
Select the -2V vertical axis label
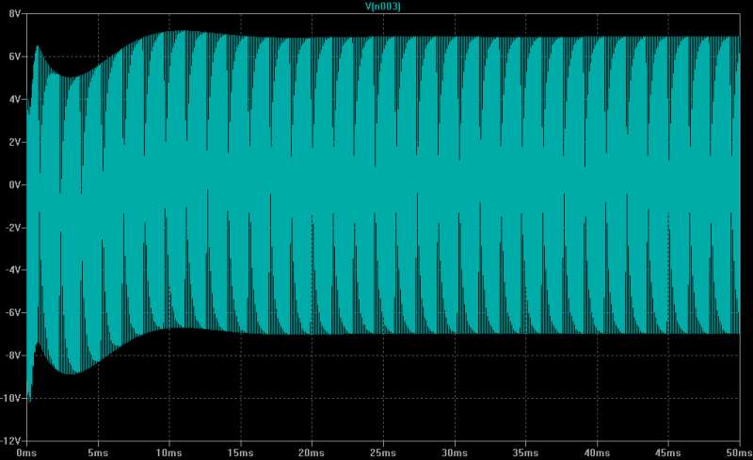click(12, 227)
